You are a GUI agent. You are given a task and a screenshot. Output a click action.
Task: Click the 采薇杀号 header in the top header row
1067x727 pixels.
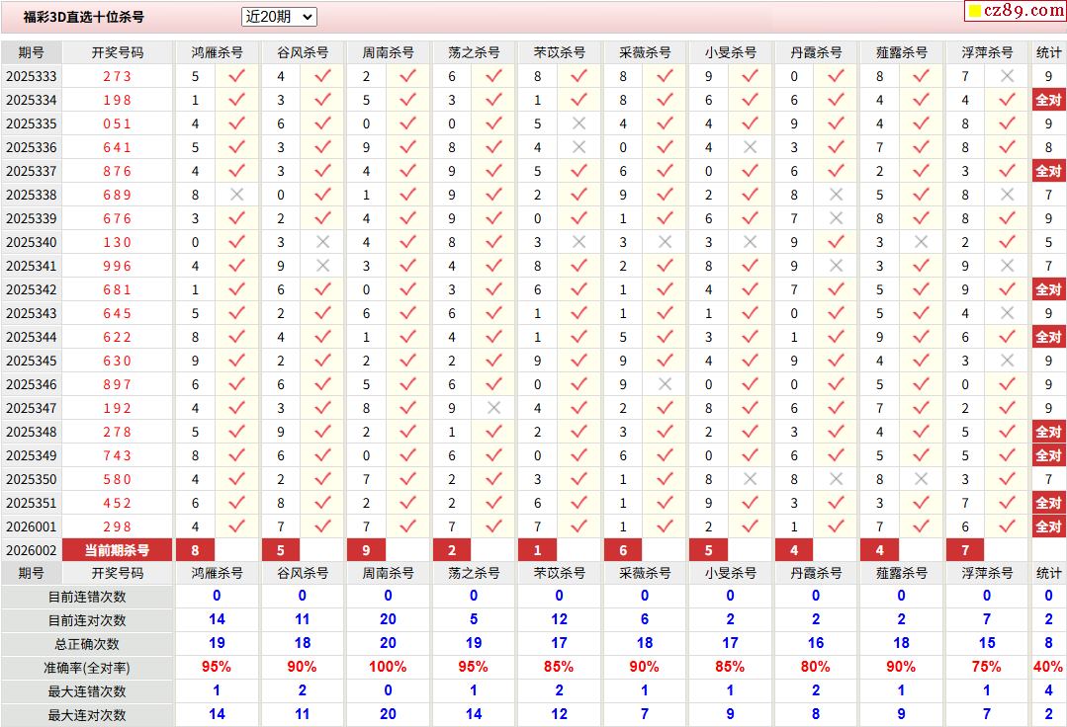click(x=645, y=53)
